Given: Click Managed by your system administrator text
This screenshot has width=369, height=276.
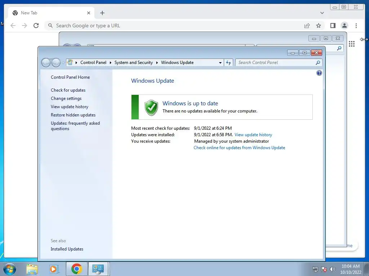Looking at the screenshot, I should 231,141.
